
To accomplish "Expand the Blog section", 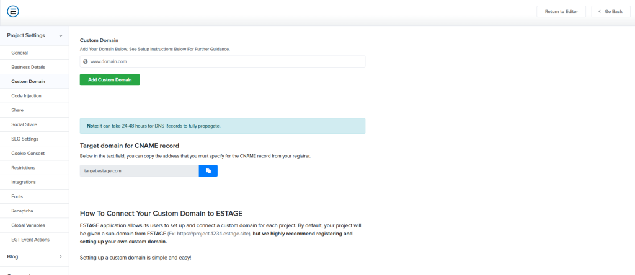I will coord(35,256).
